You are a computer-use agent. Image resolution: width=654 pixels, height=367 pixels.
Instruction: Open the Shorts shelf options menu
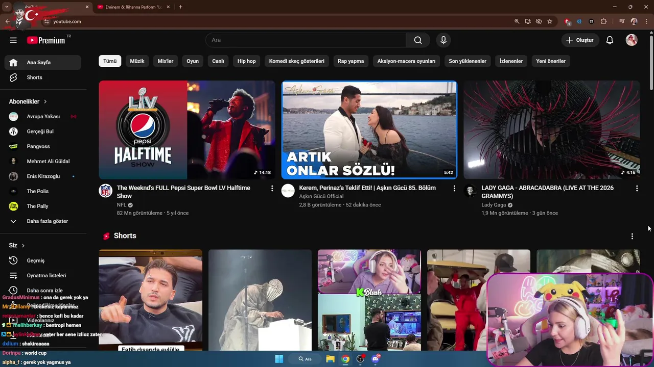pos(632,237)
